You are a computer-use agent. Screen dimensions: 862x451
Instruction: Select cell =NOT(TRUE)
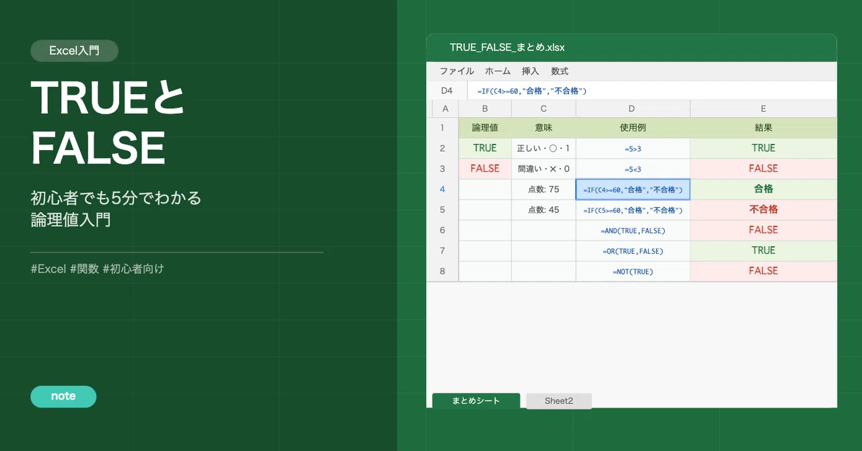633,271
